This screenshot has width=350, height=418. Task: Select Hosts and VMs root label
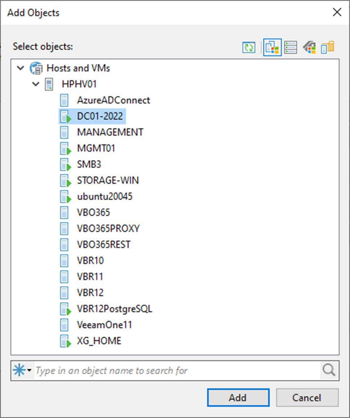pyautogui.click(x=78, y=68)
